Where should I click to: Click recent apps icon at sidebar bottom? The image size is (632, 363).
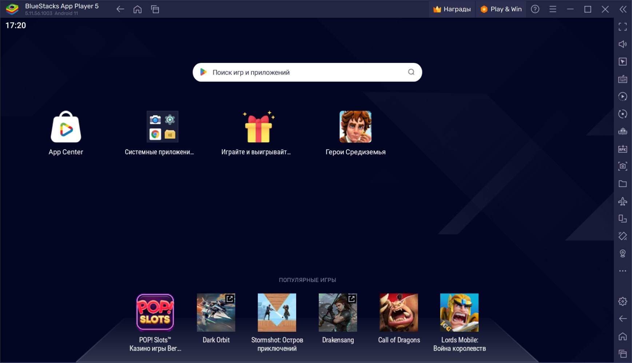(x=623, y=354)
